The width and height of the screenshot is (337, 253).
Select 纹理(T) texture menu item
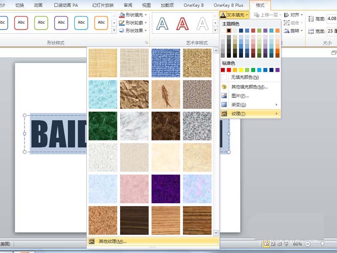point(250,113)
